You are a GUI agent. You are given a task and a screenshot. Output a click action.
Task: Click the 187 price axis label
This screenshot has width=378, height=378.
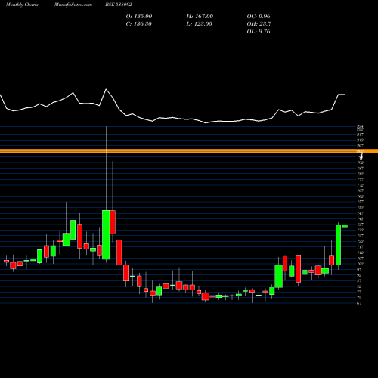point(360,169)
